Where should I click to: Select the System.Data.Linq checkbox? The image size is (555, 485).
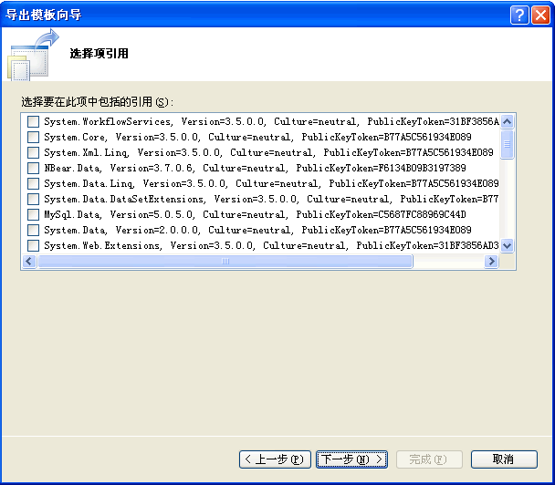click(x=33, y=183)
